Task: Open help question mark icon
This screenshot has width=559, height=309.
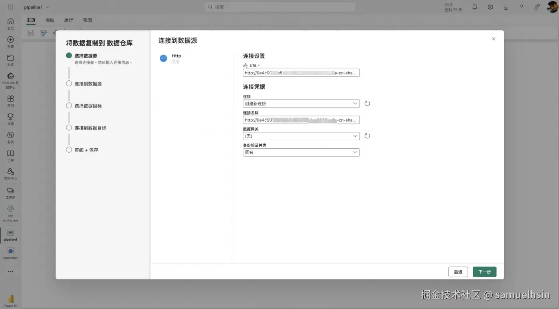Action: point(521,7)
